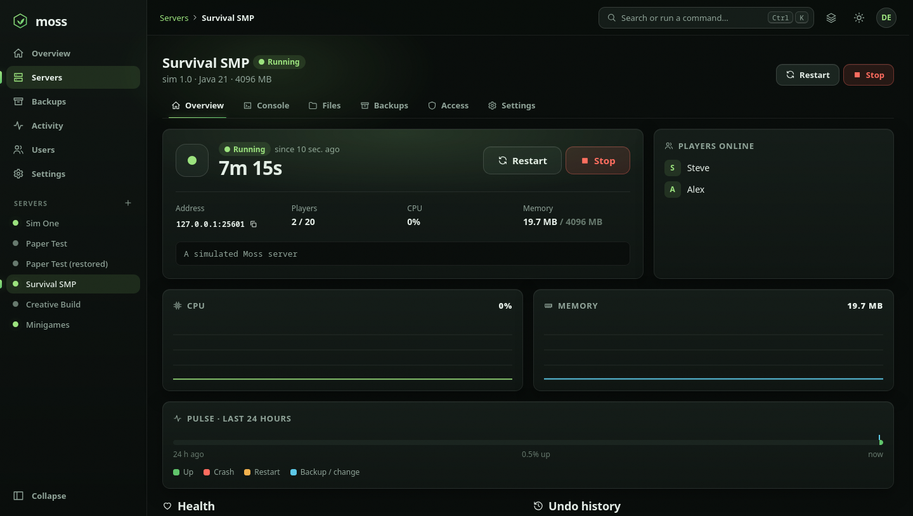
Task: Switch to the Files tab
Action: [325, 105]
